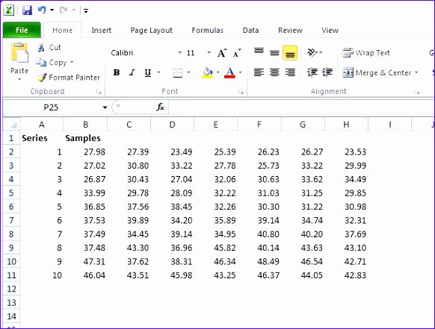This screenshot has height=329, width=435.
Task: Select cell containing 48.49
Action: (259, 261)
